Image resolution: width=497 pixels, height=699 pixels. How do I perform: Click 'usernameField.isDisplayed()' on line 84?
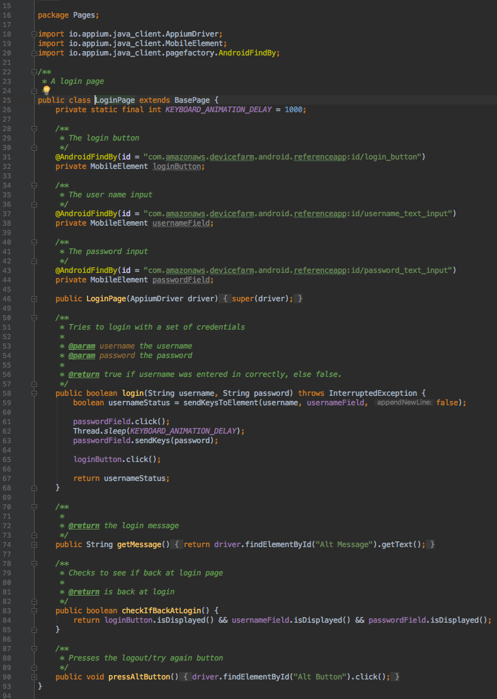291,620
